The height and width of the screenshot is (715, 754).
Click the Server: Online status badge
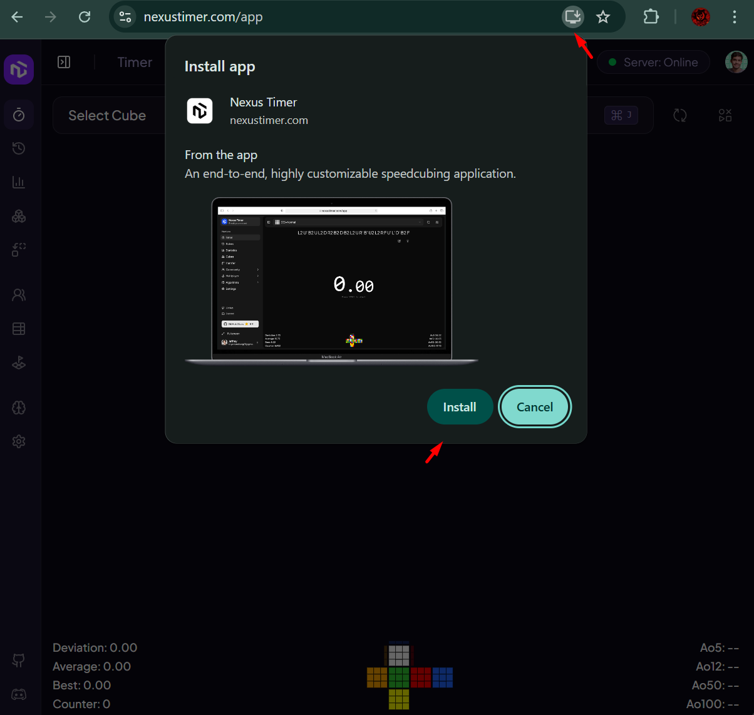653,62
